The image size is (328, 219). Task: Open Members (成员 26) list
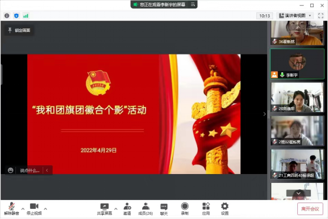click(146, 209)
